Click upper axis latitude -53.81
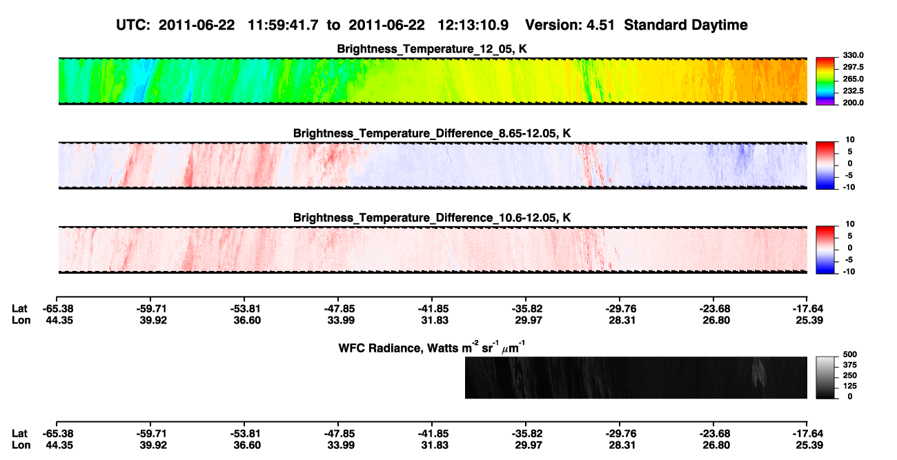The height and width of the screenshot is (460, 897). (x=244, y=309)
